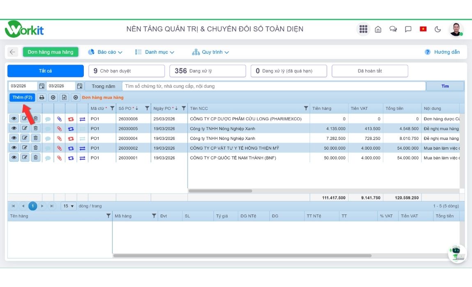Switch to the Chờ bạn duyệt tab
472x287 pixels.
(126, 71)
